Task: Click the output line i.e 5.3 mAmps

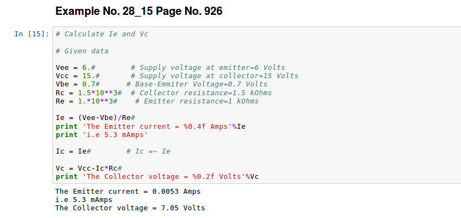Action: click(x=84, y=200)
